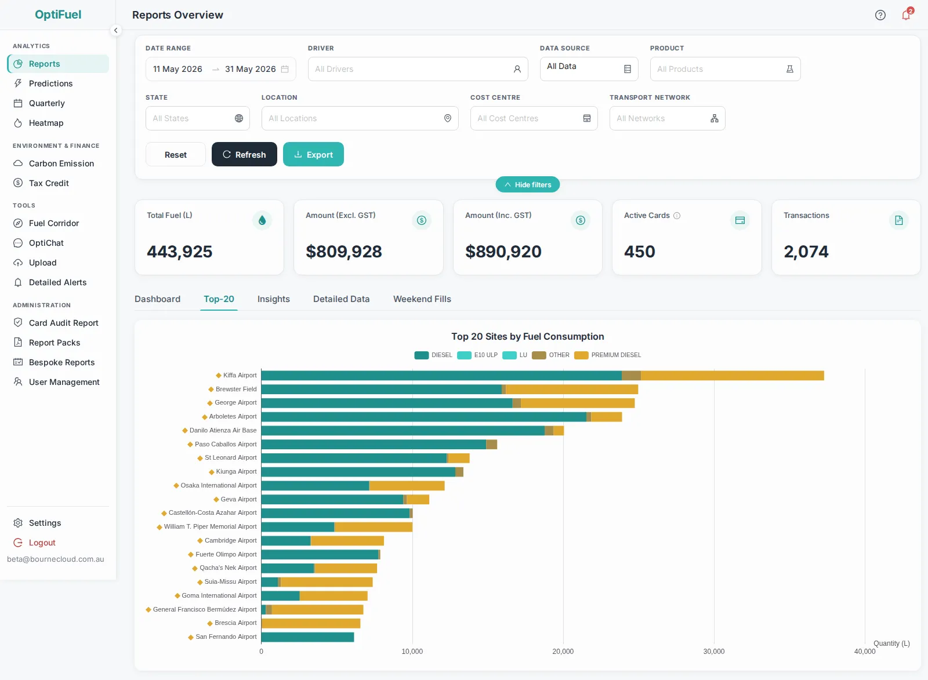928x680 pixels.
Task: Switch to the Dashboard tab
Action: (x=158, y=299)
